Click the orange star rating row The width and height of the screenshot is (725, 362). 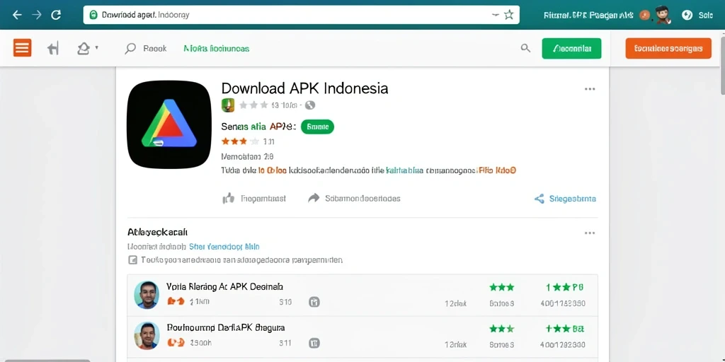click(241, 141)
